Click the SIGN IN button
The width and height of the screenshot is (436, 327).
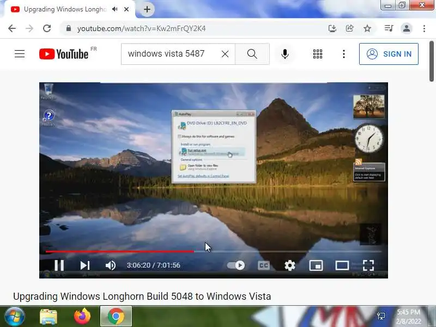click(389, 54)
